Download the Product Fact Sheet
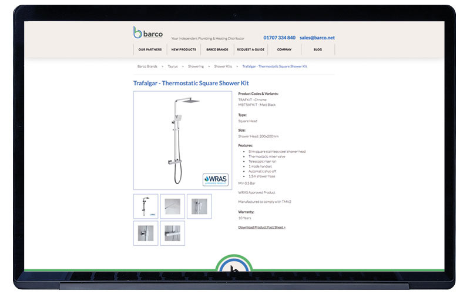This screenshot has height=294, width=470. coord(262,228)
